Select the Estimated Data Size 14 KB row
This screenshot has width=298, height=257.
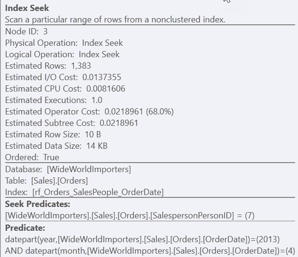[x=56, y=146]
